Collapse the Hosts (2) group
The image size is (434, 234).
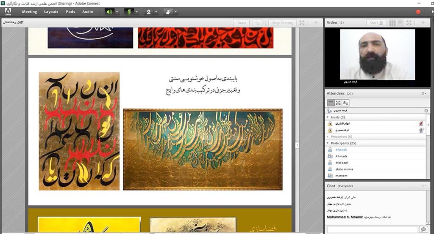click(x=328, y=117)
